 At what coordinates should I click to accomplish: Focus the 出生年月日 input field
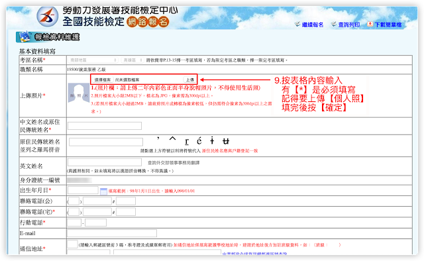[83, 190]
